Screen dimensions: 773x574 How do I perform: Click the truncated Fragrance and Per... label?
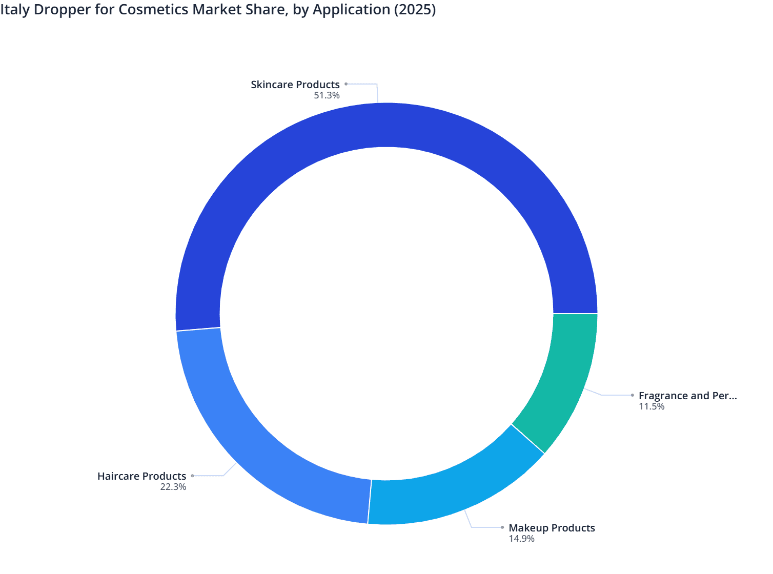coord(688,396)
